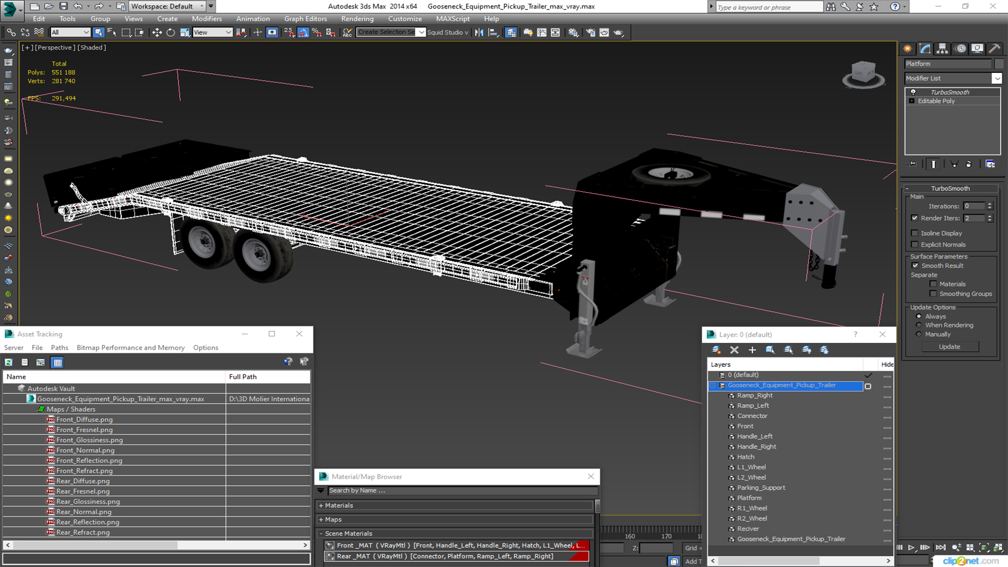Select Always update option
Screen dimensions: 1008x567
[919, 317]
